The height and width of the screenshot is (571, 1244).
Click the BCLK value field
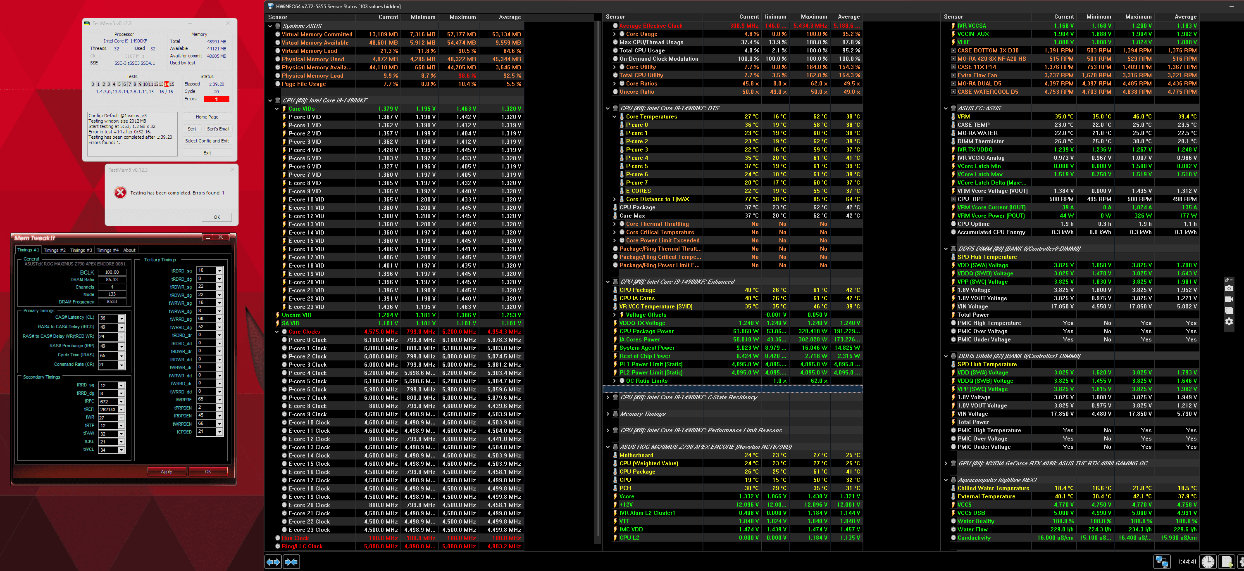112,272
